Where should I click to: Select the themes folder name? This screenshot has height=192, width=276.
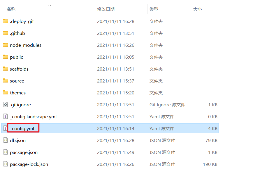click(x=18, y=93)
